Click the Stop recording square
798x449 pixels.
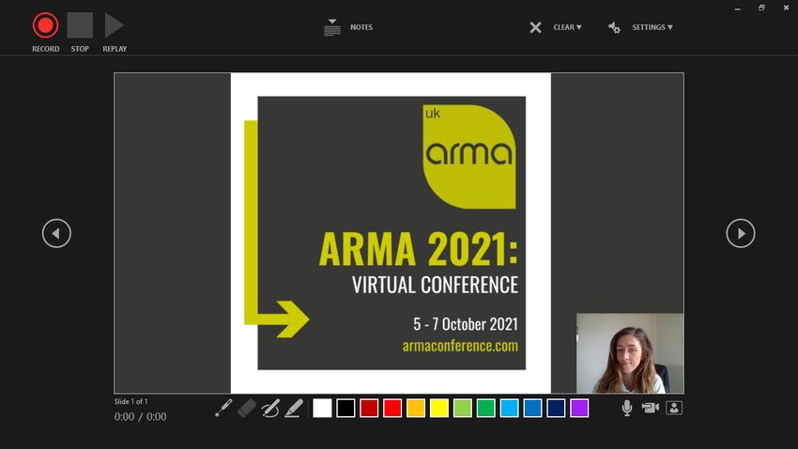coord(80,25)
